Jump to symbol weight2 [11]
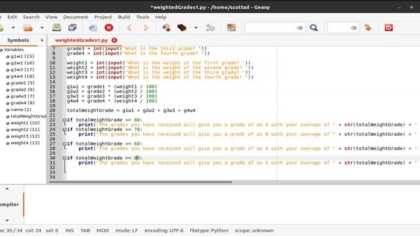The height and width of the screenshot is (236, 420). (25, 130)
